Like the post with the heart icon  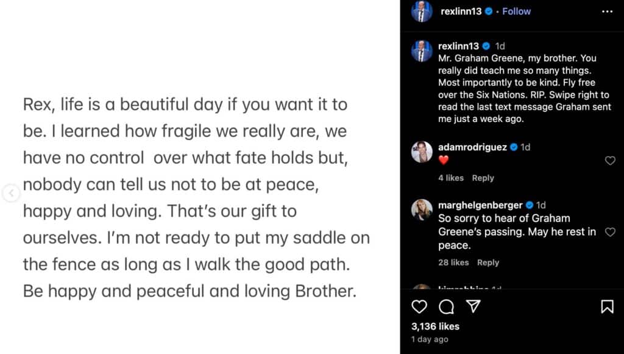(419, 306)
